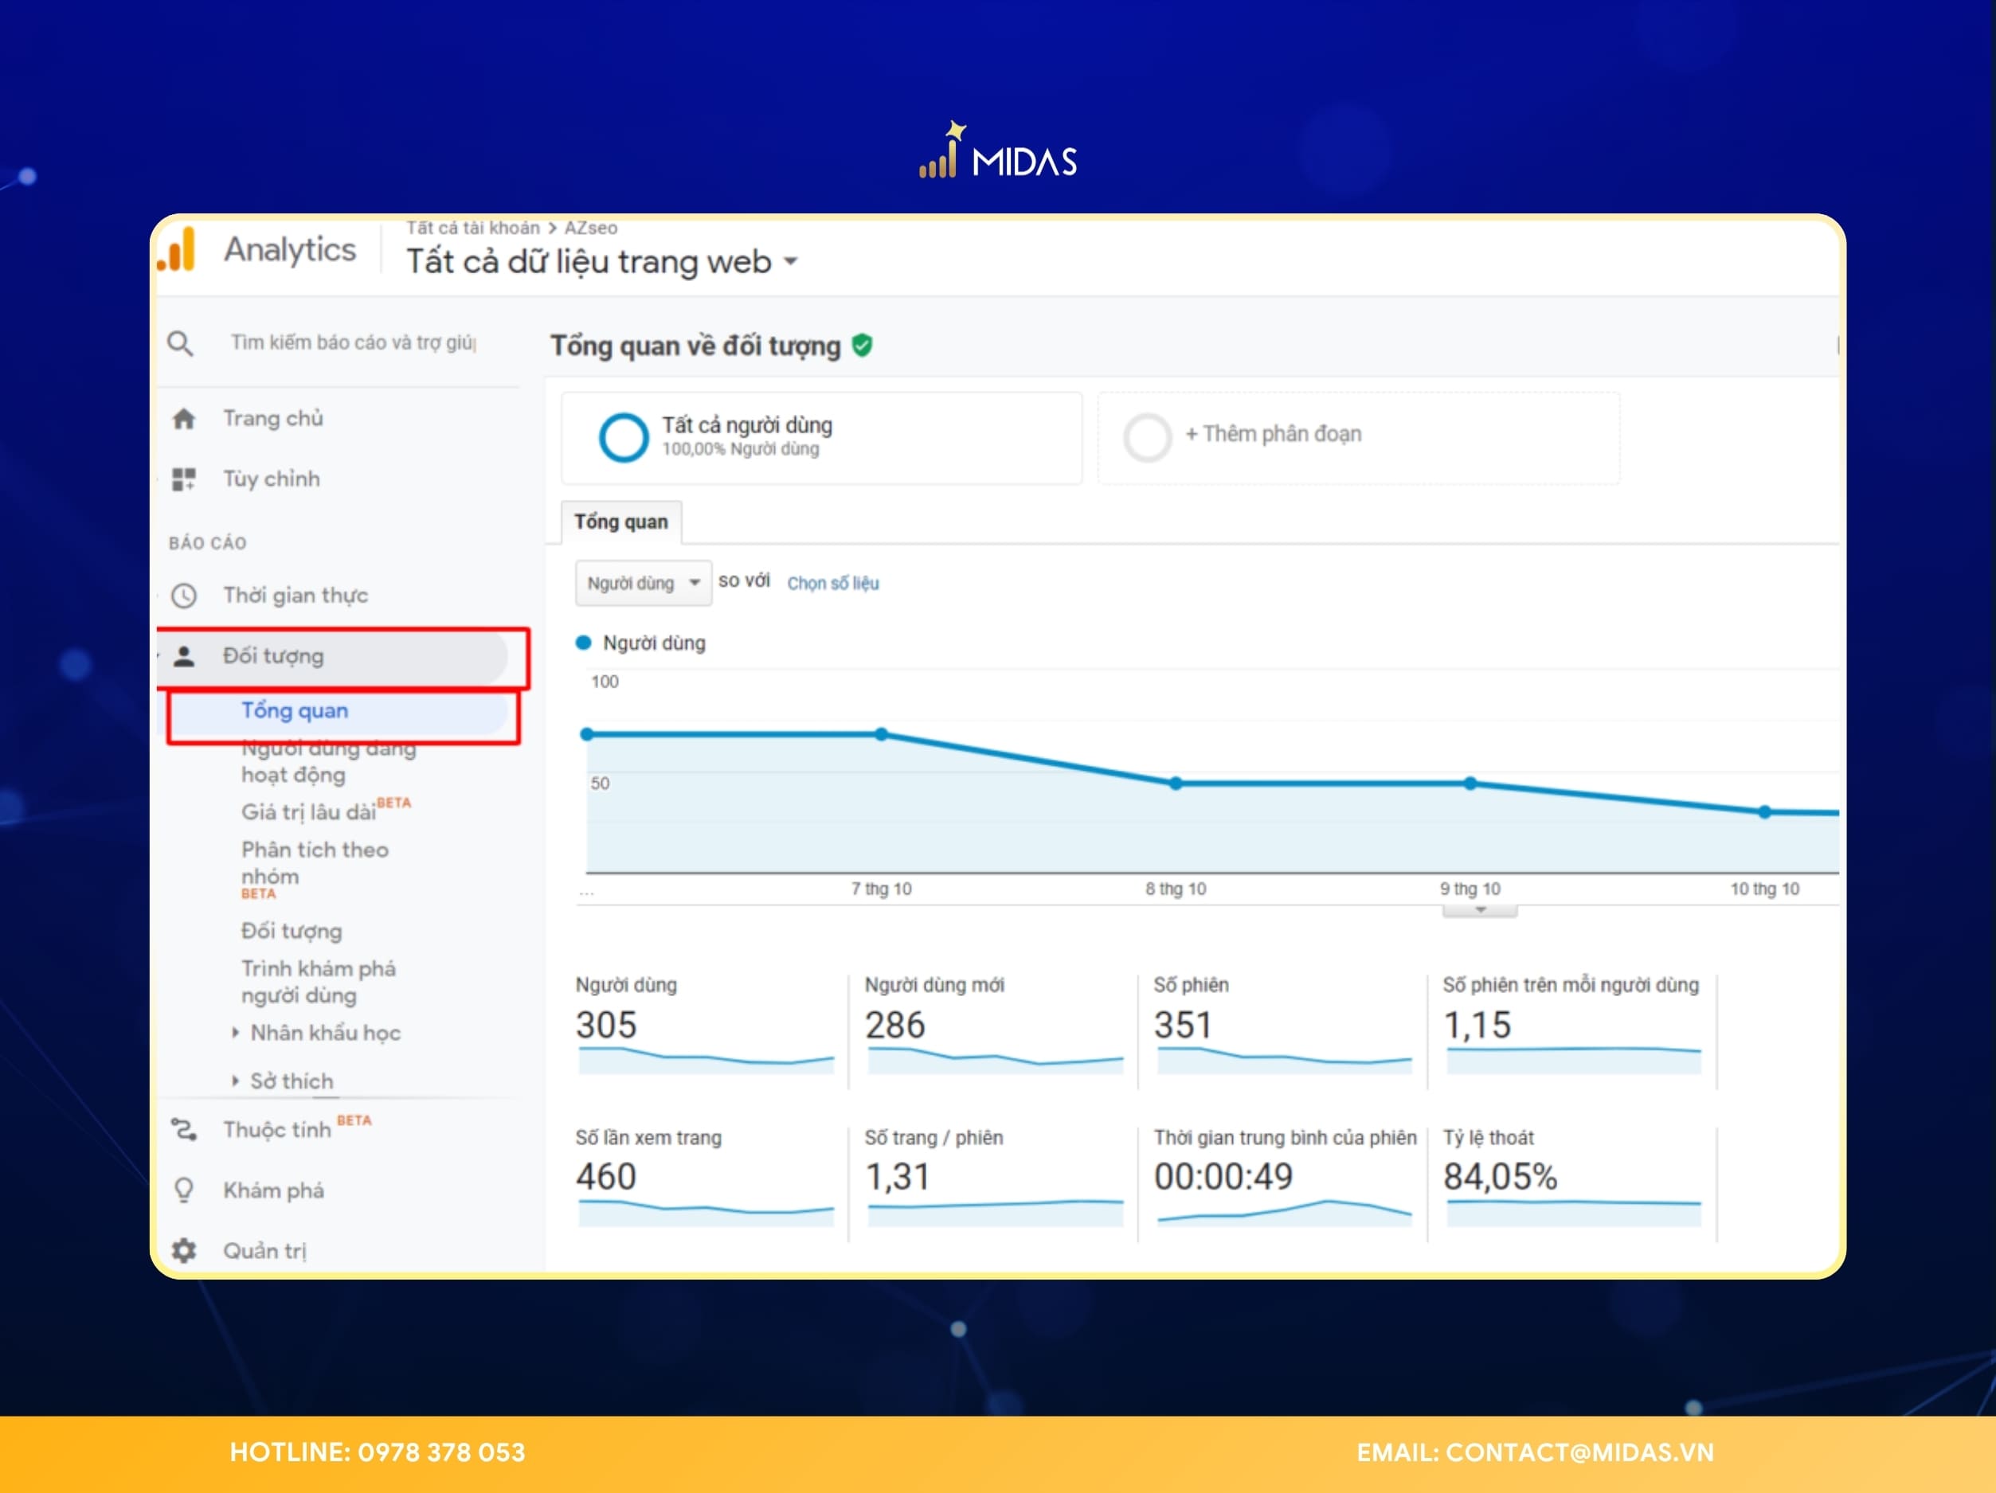Screen dimensions: 1996x1493
Task: Click the Google Analytics logo icon
Action: click(x=177, y=250)
